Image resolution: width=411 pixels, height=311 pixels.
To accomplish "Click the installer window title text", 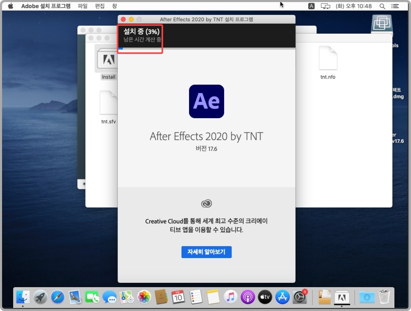I will [206, 19].
